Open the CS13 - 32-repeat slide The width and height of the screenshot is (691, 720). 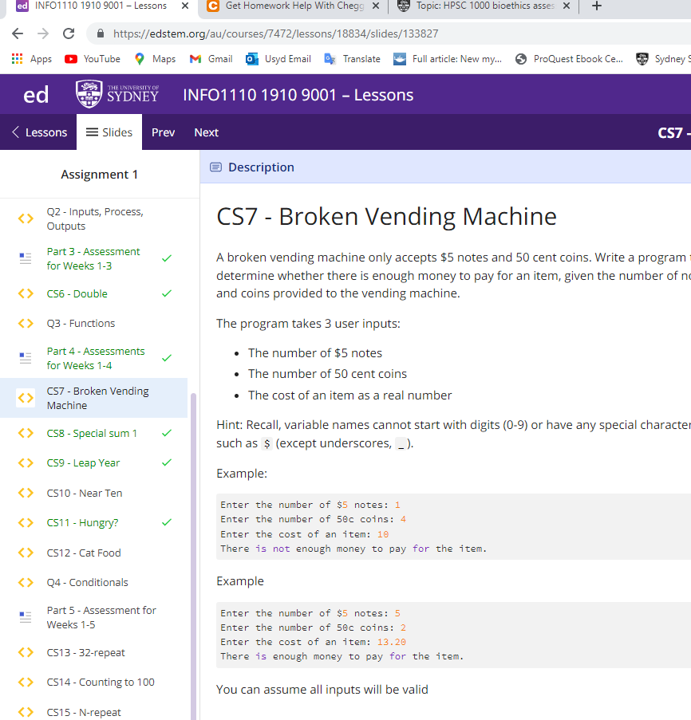coord(93,652)
